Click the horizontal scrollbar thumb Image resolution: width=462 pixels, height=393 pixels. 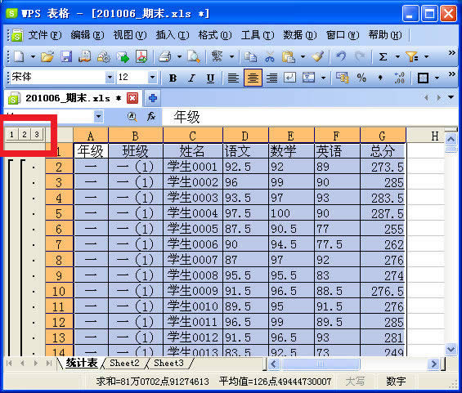tap(321, 364)
